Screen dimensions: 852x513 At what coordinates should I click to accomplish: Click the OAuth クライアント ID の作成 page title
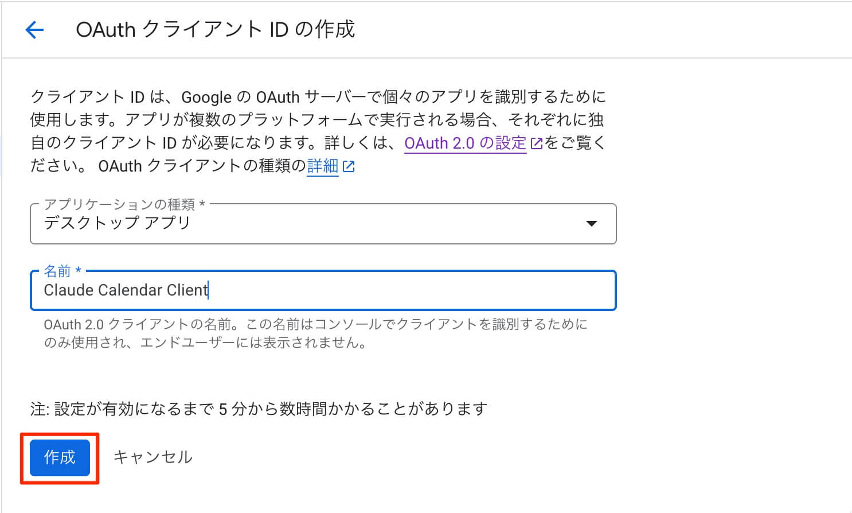click(x=215, y=29)
